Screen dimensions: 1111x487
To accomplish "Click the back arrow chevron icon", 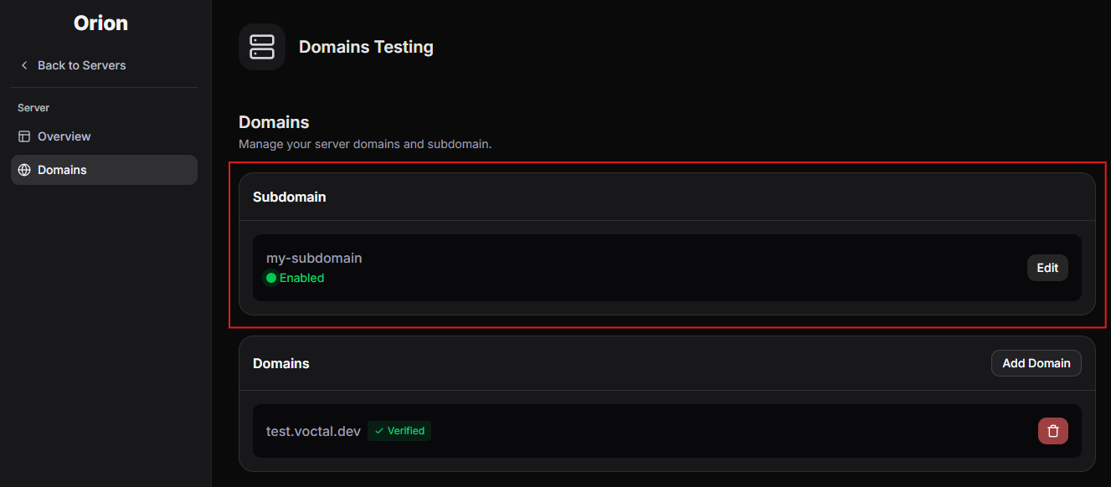I will (24, 65).
